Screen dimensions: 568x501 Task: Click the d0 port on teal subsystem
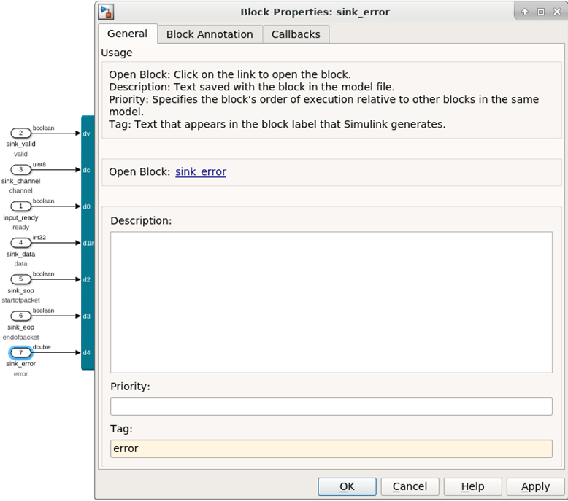86,206
